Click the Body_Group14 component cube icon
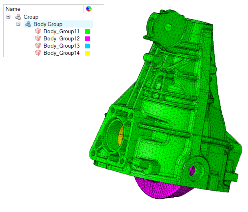The height and width of the screenshot is (212, 248). (38, 53)
